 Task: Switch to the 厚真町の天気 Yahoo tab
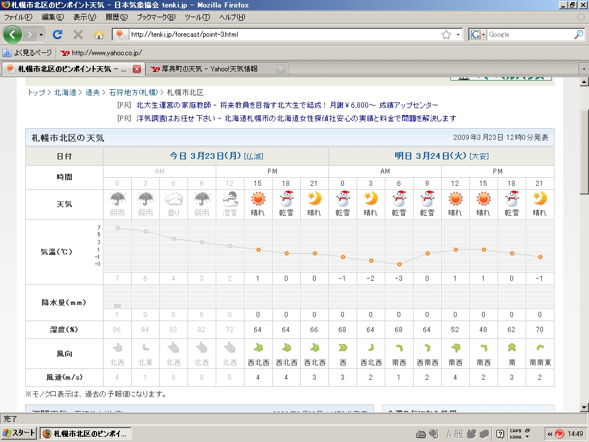coord(209,69)
